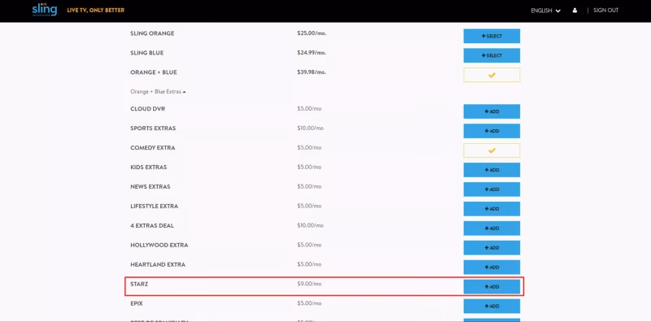Add the EPIX channel
Viewport: 651px width, 322px height.
[x=492, y=307]
